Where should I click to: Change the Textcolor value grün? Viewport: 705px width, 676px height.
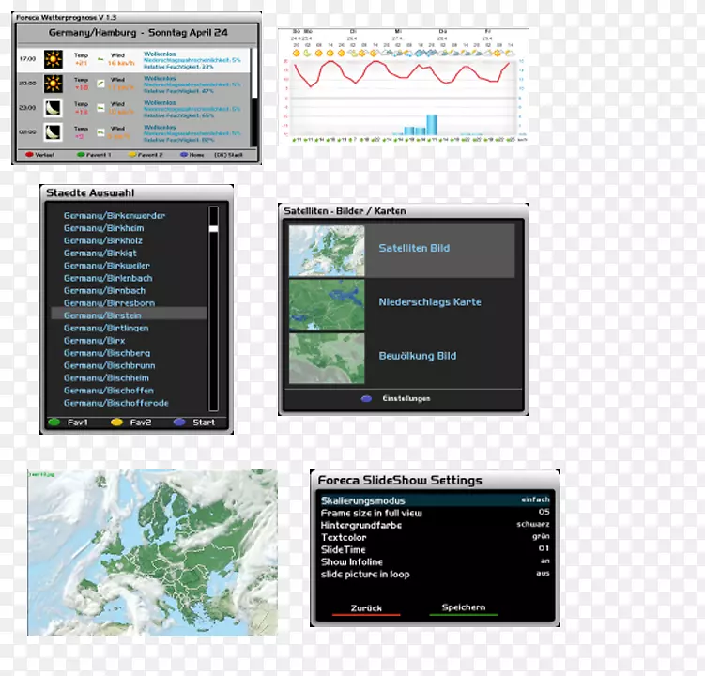(539, 537)
